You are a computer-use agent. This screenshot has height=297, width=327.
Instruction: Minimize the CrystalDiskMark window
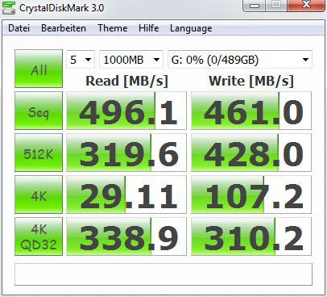[254, 6]
